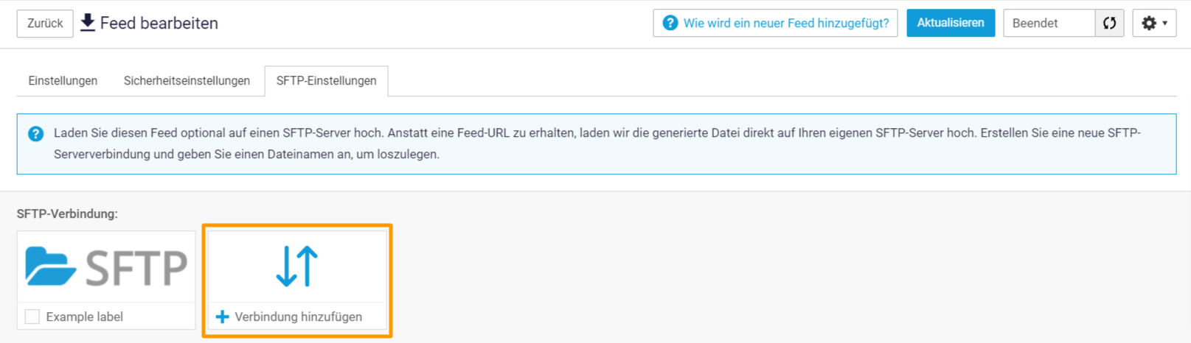
Task: Click the 'Example label' text
Action: [x=84, y=317]
